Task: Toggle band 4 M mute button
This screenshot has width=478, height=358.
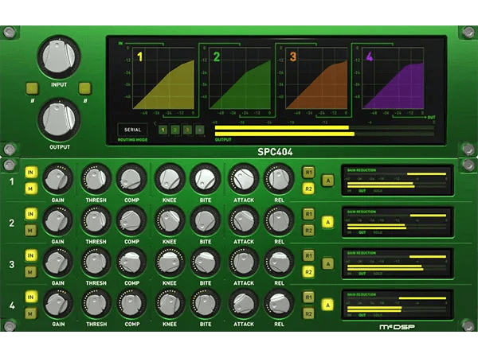Action: (31, 313)
